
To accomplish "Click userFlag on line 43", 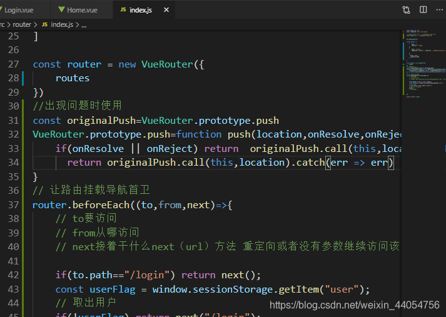I will (113, 289).
